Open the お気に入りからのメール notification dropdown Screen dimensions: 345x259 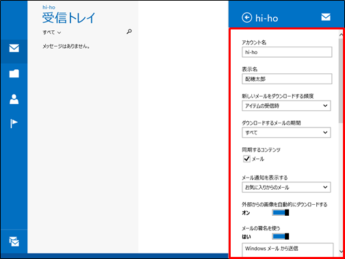286,187
